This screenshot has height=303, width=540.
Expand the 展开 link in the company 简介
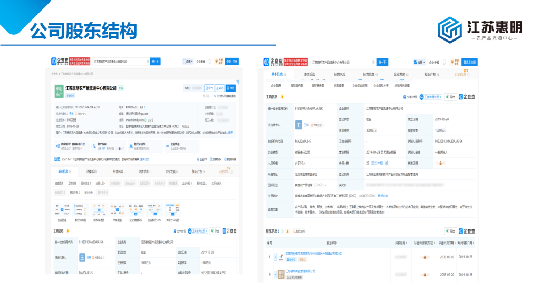click(x=230, y=133)
